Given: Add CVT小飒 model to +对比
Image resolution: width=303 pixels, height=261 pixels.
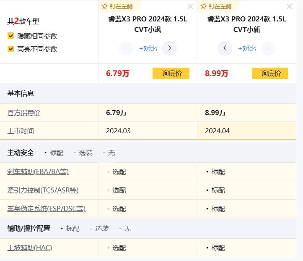Looking at the screenshot, I should pos(148,48).
